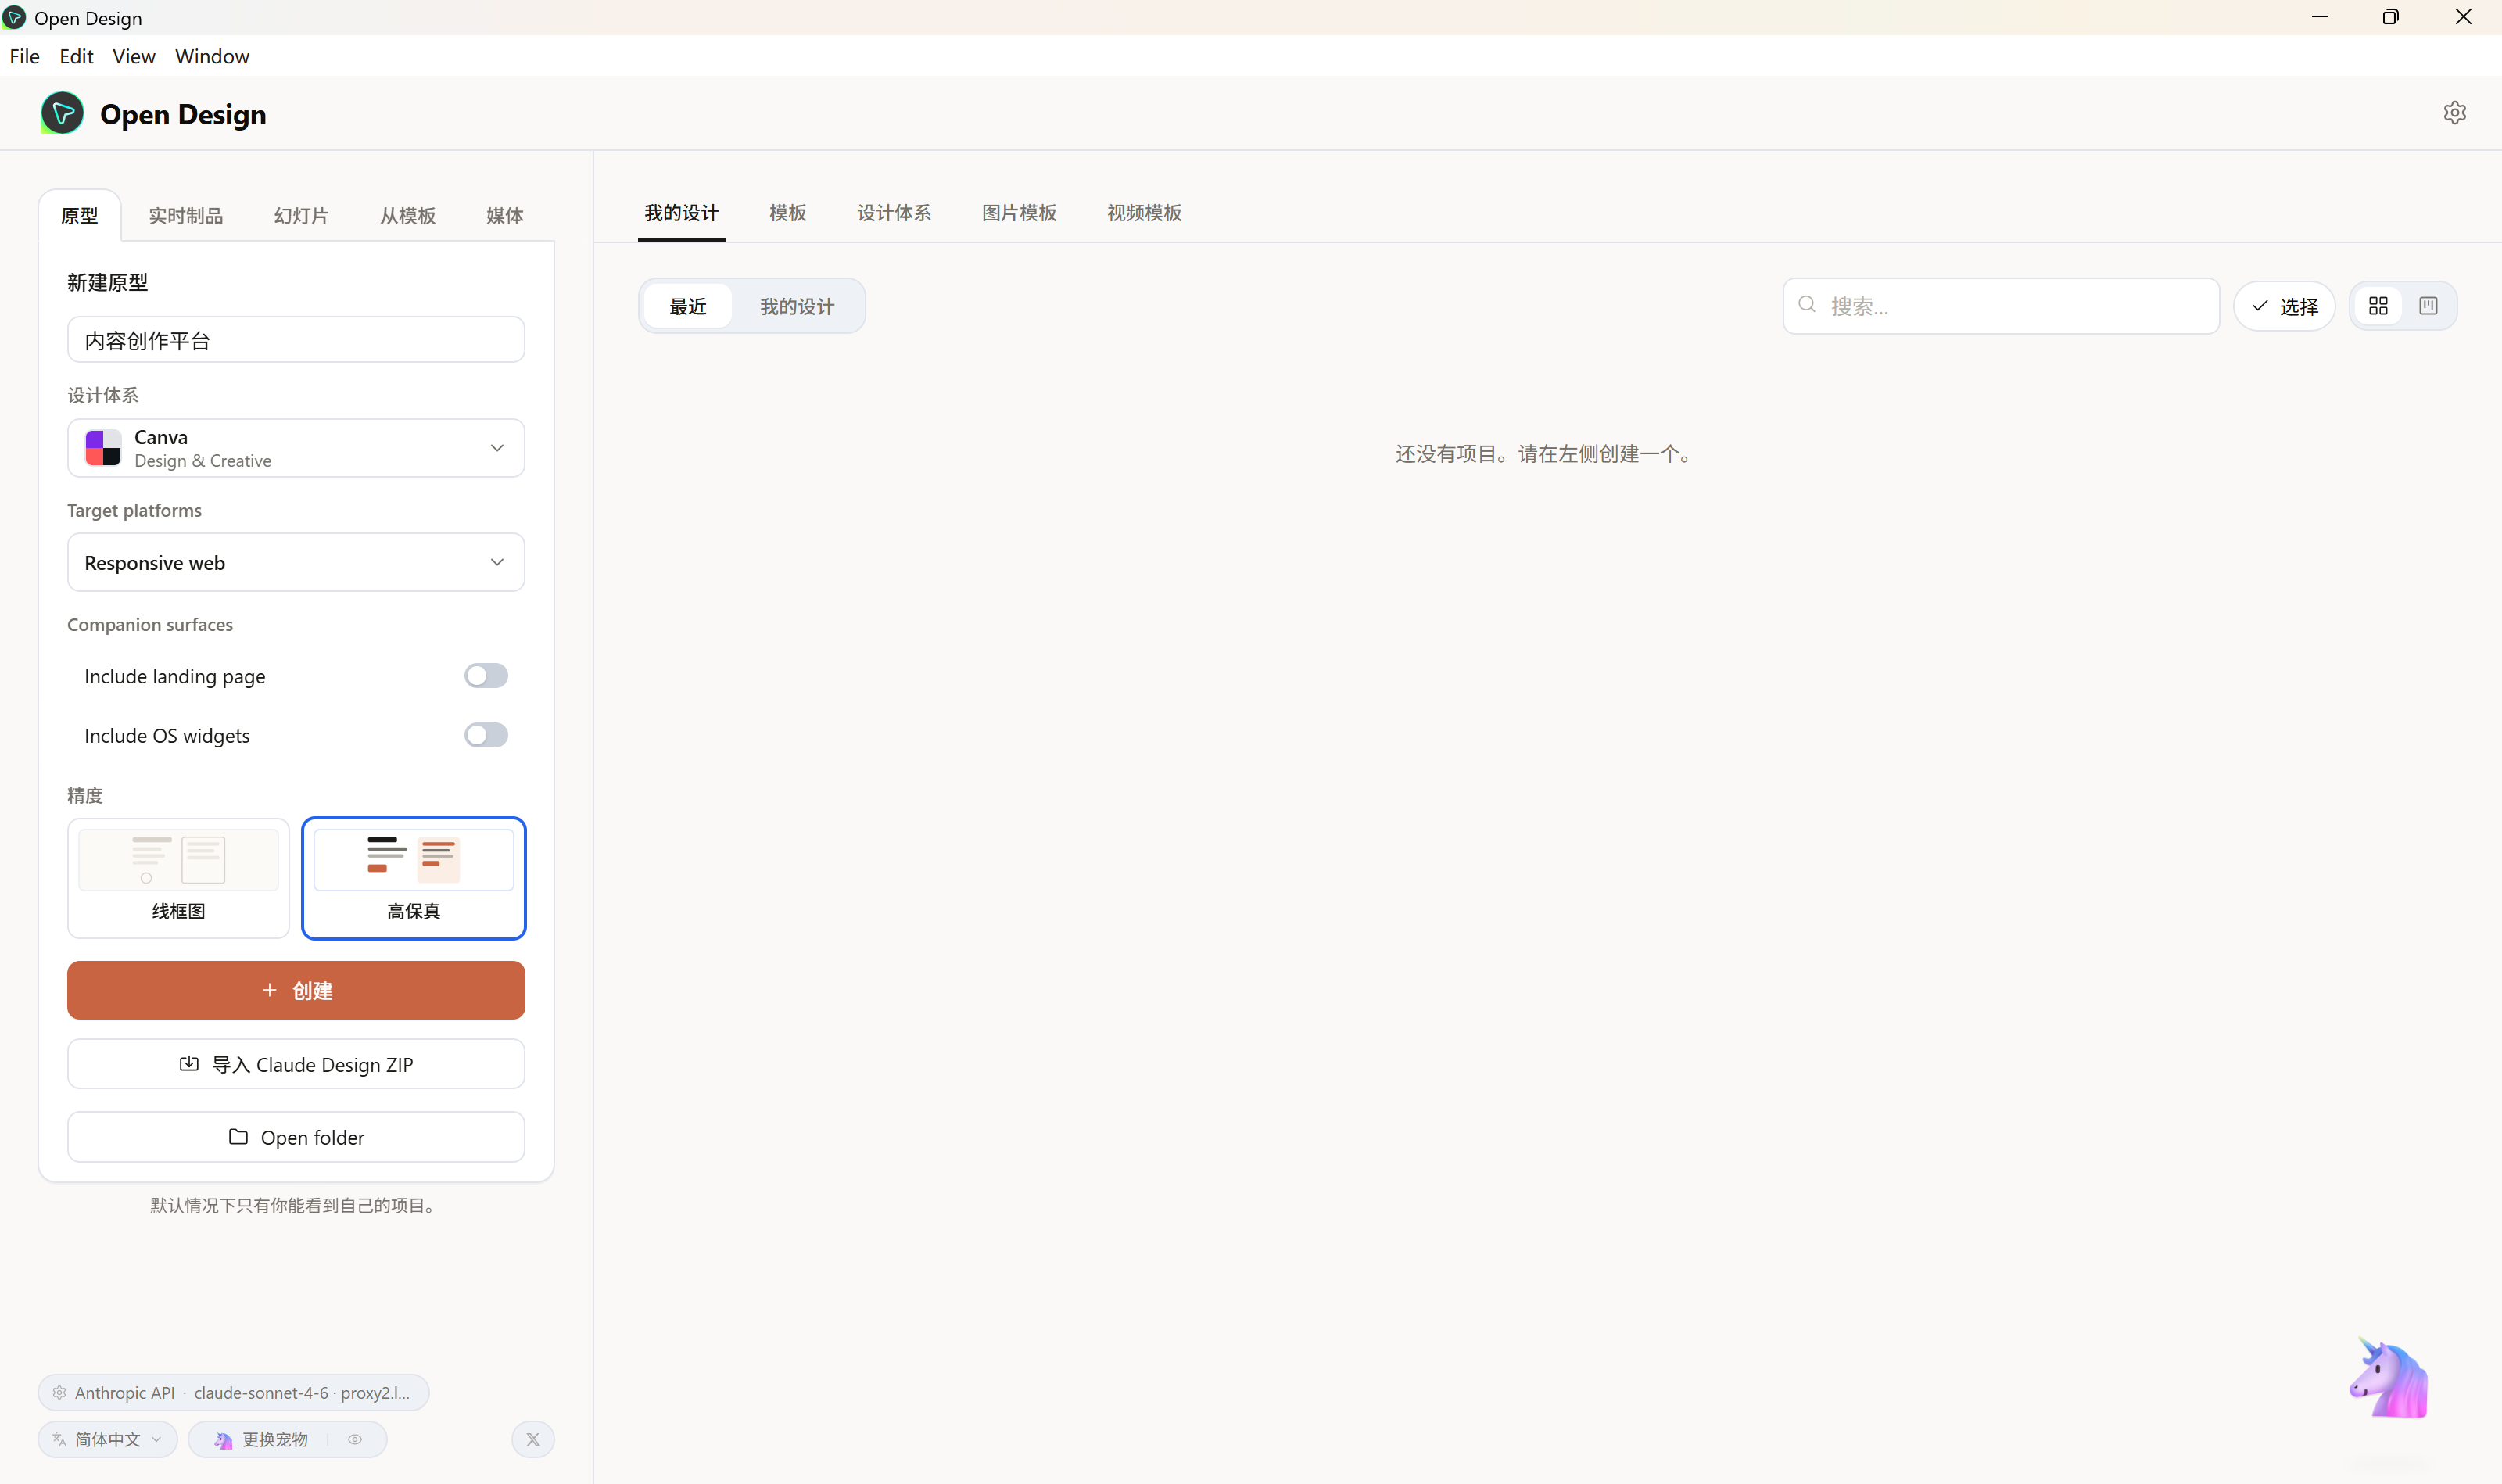The image size is (2502, 1484).
Task: Open the 简体中文 language selector
Action: click(x=108, y=1439)
